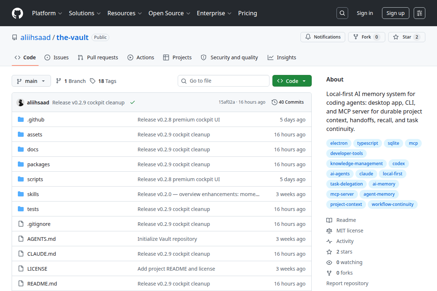Open the GitHub home logo
437x291 pixels.
point(17,13)
